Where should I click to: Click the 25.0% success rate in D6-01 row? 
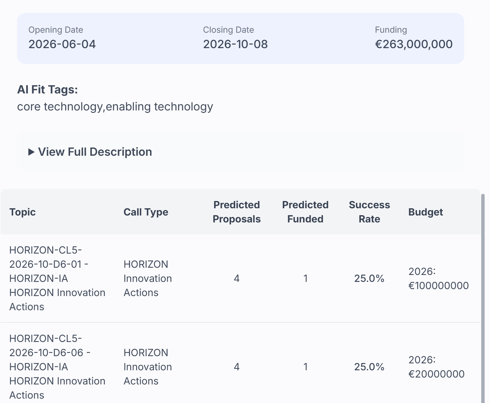tap(369, 278)
